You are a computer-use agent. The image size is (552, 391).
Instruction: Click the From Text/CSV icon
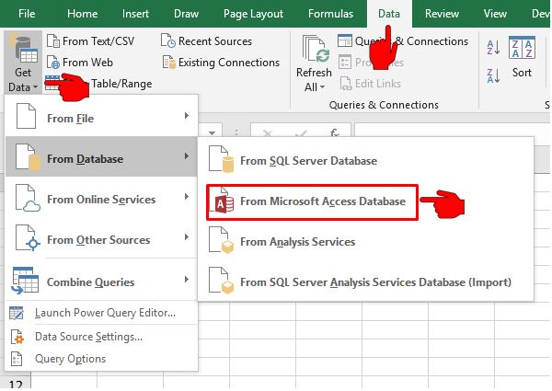pos(53,41)
